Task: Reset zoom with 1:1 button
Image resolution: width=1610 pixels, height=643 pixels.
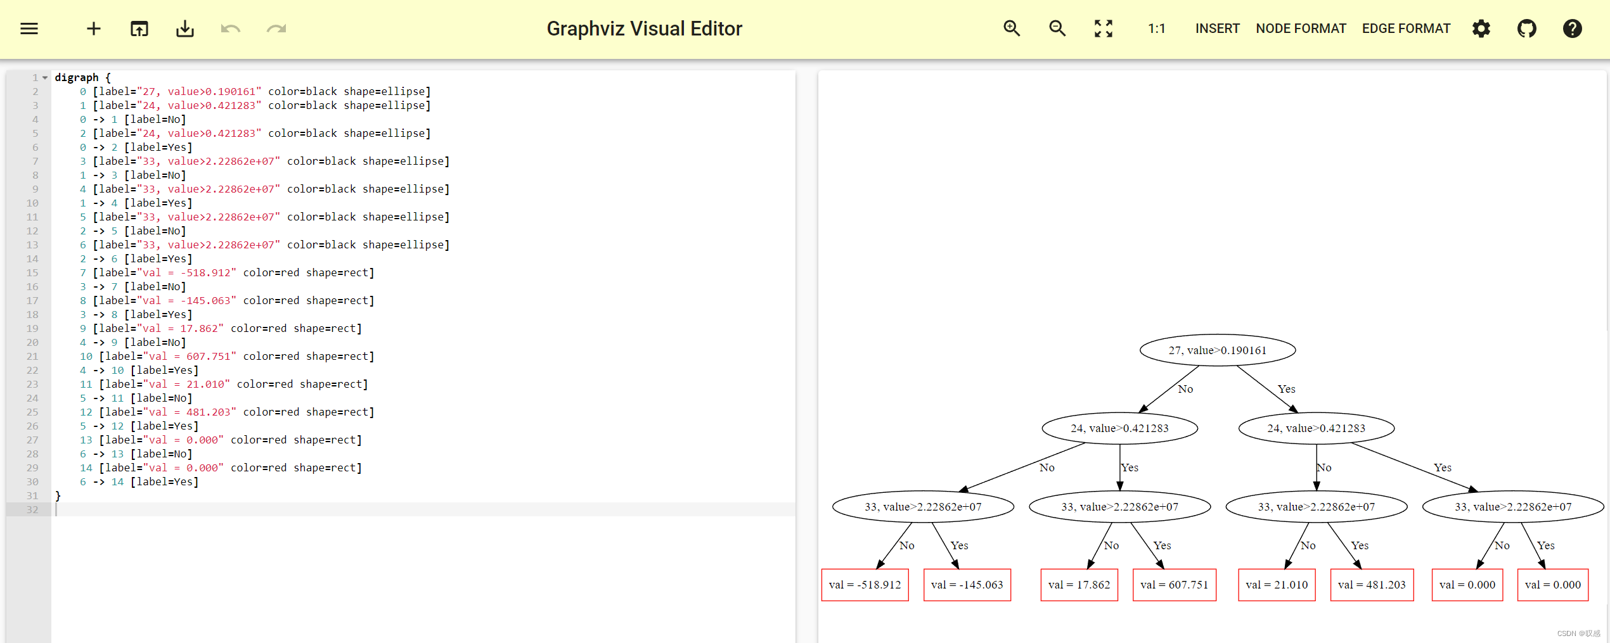Action: pyautogui.click(x=1157, y=29)
